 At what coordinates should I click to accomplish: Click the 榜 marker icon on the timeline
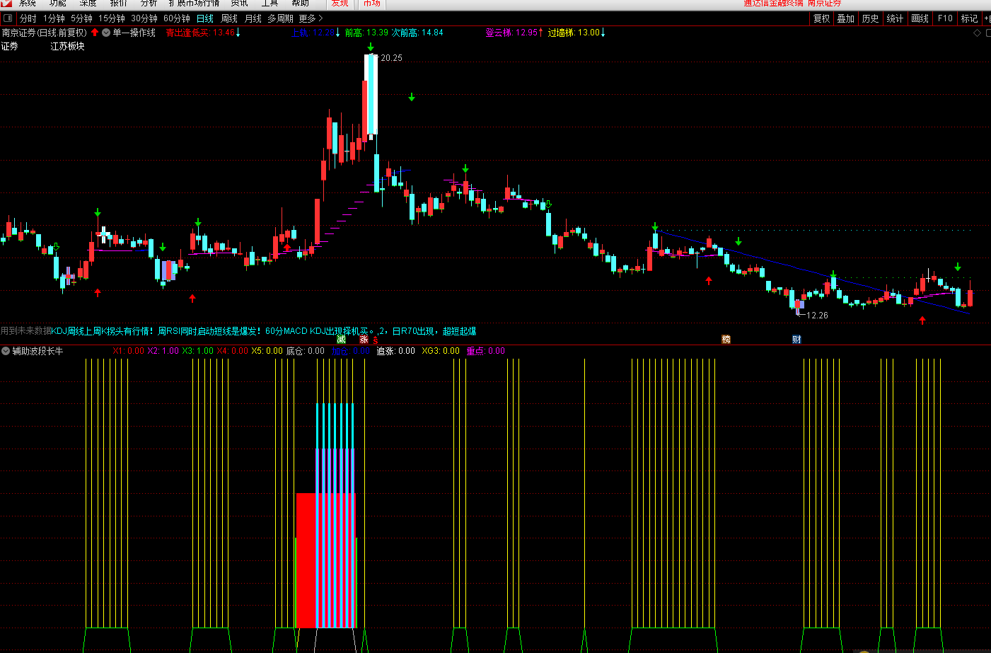tap(726, 340)
